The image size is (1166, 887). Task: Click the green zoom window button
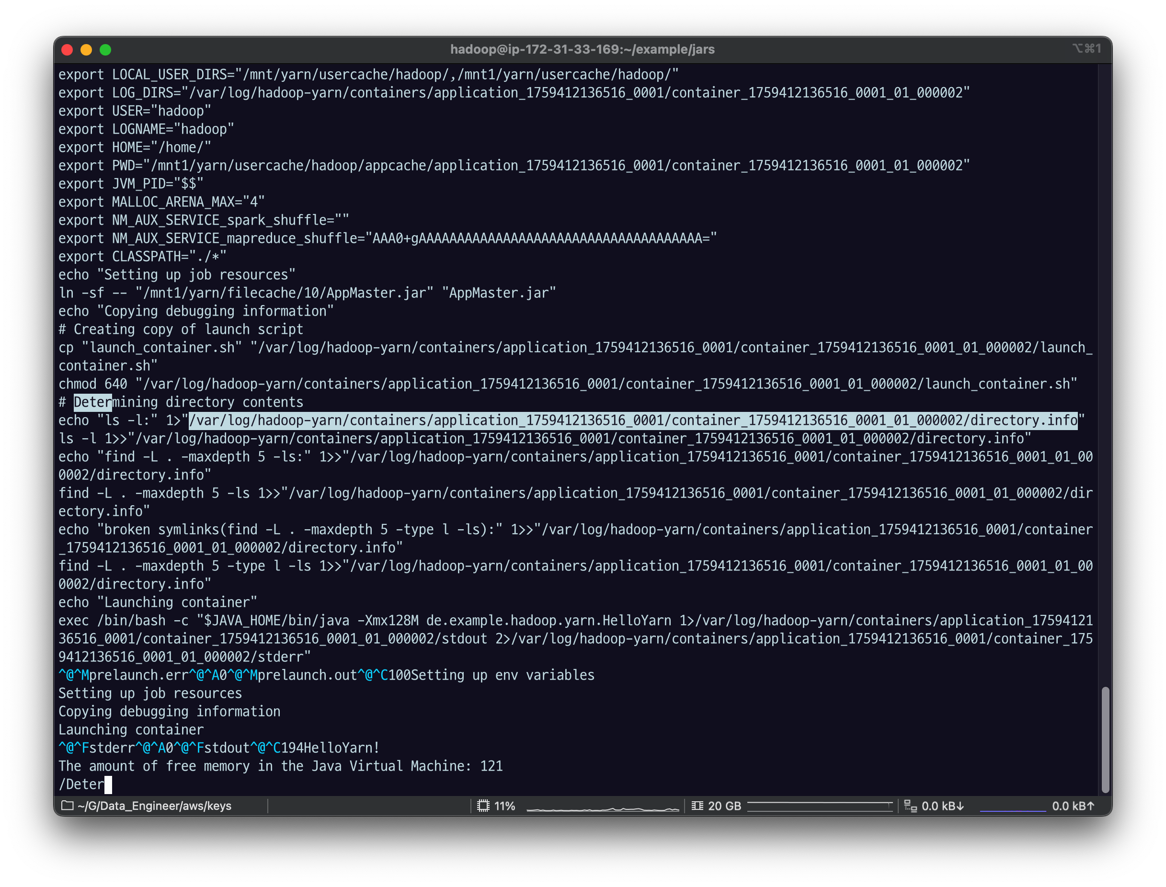point(105,50)
